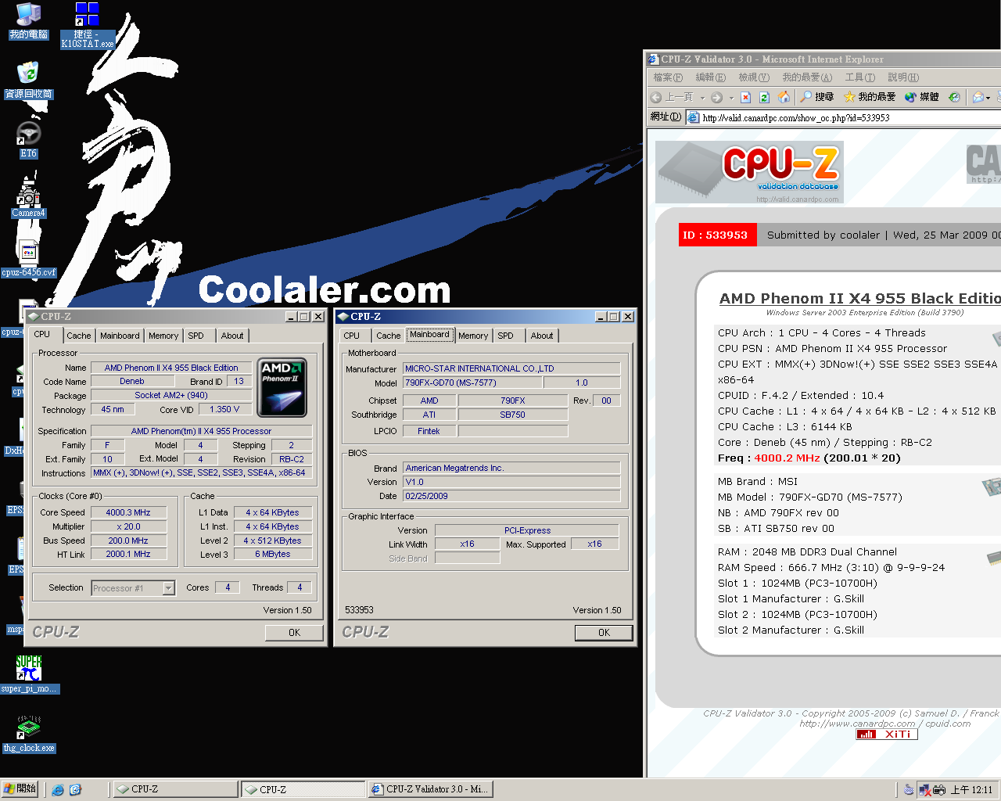Switch to Cache tab in right CPU-Z window

pos(388,336)
